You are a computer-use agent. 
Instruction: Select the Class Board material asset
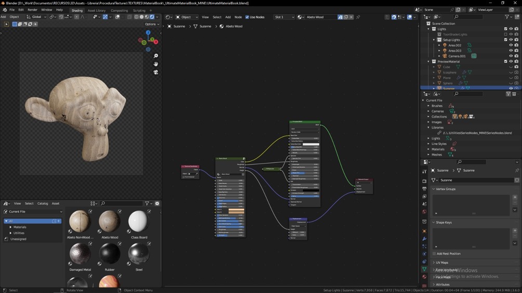point(139,221)
